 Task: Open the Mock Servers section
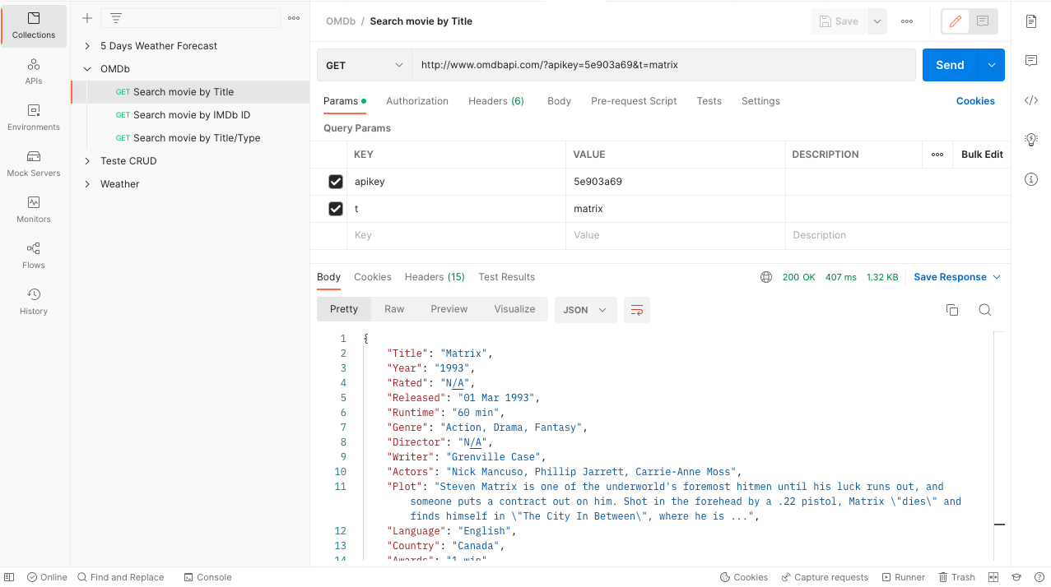(34, 164)
